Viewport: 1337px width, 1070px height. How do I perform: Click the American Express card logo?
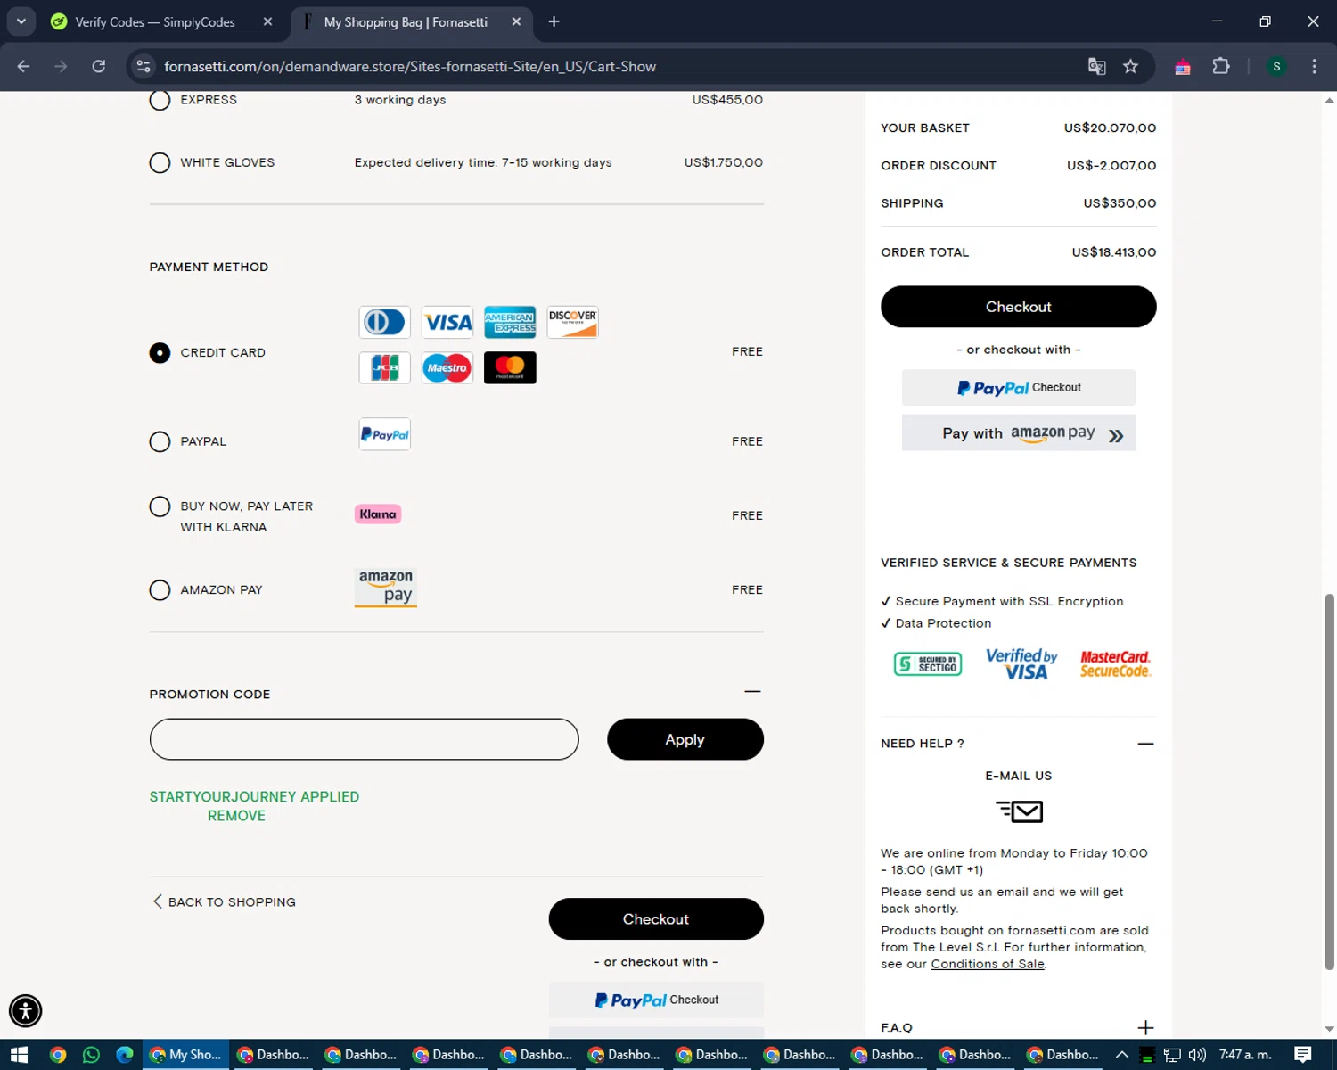510,322
